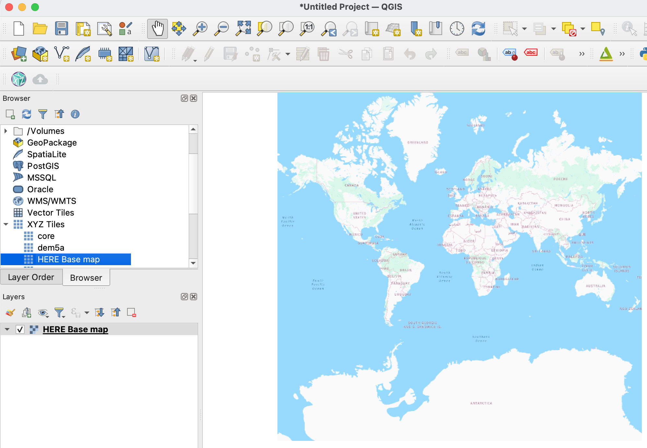Select WMS/WMTS in Browser tree
Image resolution: width=647 pixels, height=448 pixels.
[52, 201]
